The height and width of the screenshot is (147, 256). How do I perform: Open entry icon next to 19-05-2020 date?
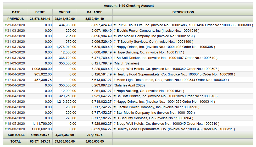(x=5, y=129)
